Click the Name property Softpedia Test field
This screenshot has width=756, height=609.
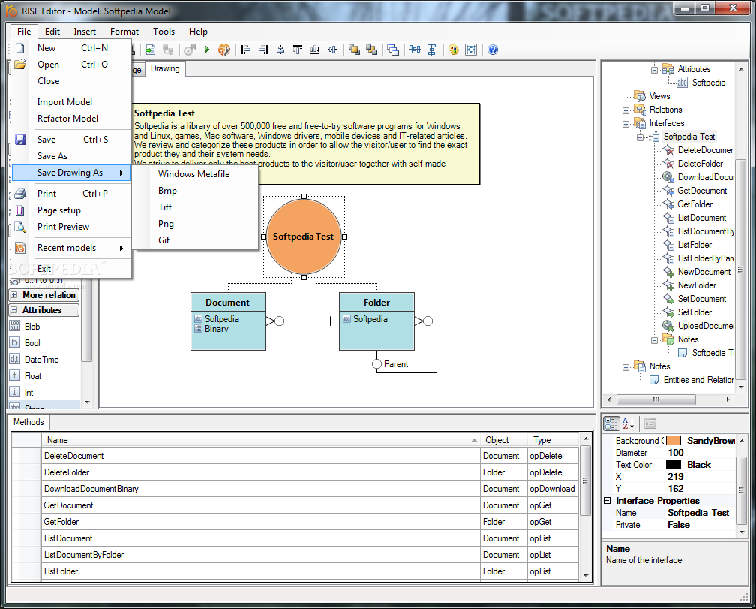(x=700, y=513)
